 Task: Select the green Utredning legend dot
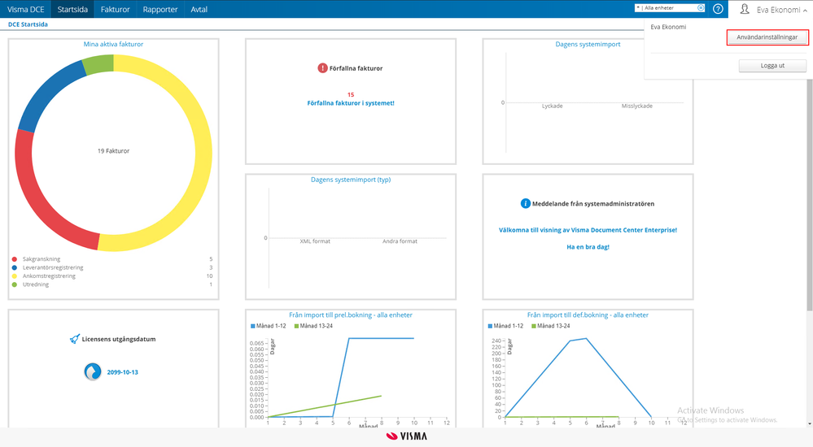click(x=15, y=284)
